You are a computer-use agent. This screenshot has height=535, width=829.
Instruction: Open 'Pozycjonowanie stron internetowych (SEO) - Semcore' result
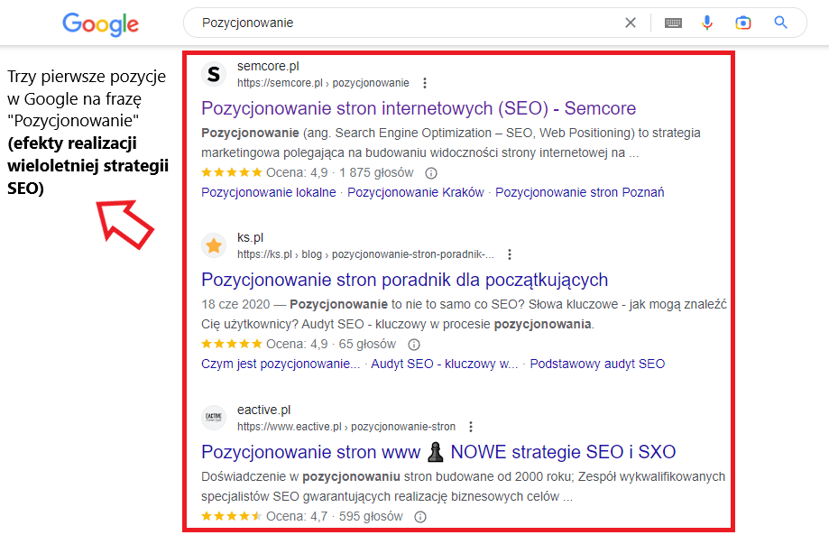point(419,108)
